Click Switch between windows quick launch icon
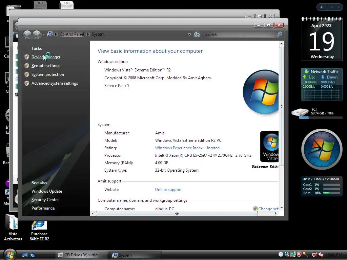This screenshot has width=347, height=260. pos(33,255)
